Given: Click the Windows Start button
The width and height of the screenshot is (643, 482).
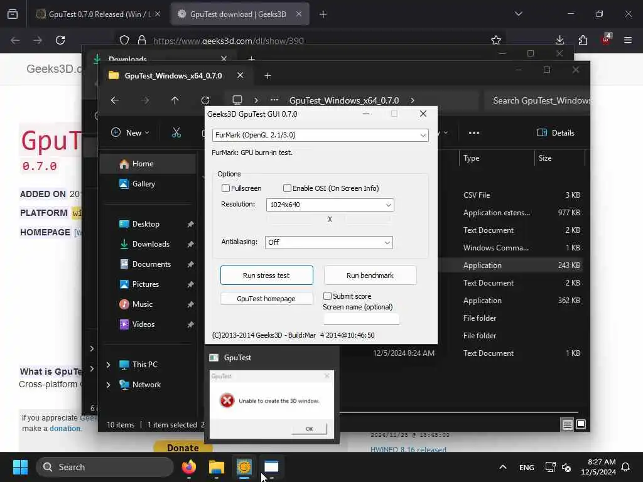Looking at the screenshot, I should tap(20, 467).
